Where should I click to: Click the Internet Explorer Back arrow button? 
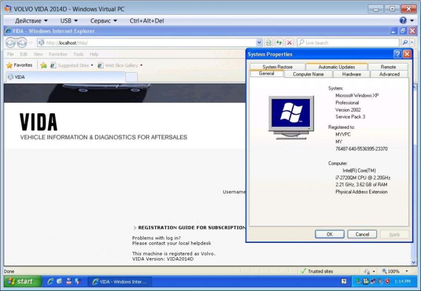pyautogui.click(x=11, y=43)
